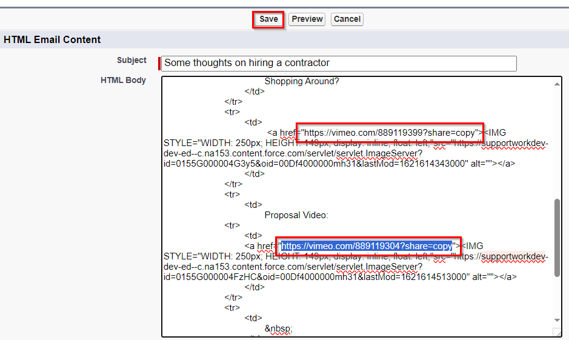Viewport: 569px width, 340px height.
Task: Click the '&nbsp;' text line
Action: coord(278,328)
